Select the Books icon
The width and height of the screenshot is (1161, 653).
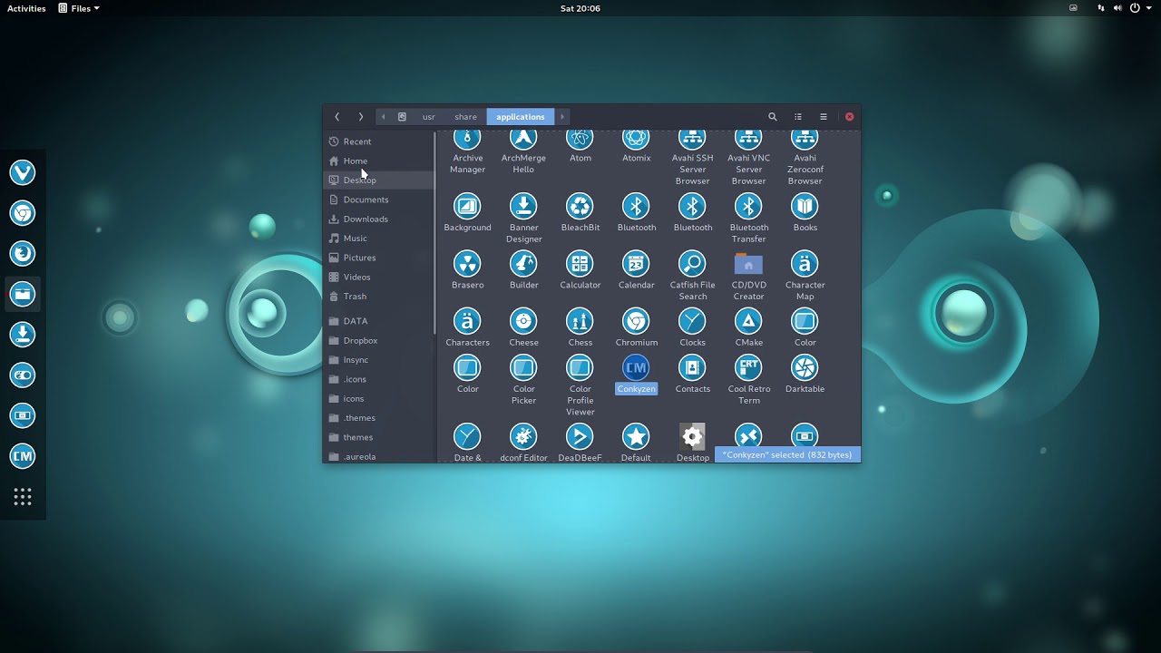coord(805,206)
